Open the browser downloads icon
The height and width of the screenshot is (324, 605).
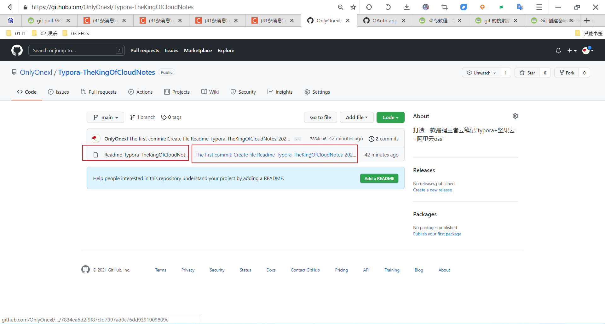click(407, 7)
